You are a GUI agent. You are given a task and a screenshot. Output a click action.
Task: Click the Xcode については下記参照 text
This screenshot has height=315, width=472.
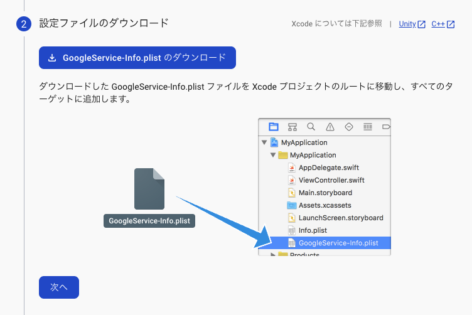pos(336,24)
